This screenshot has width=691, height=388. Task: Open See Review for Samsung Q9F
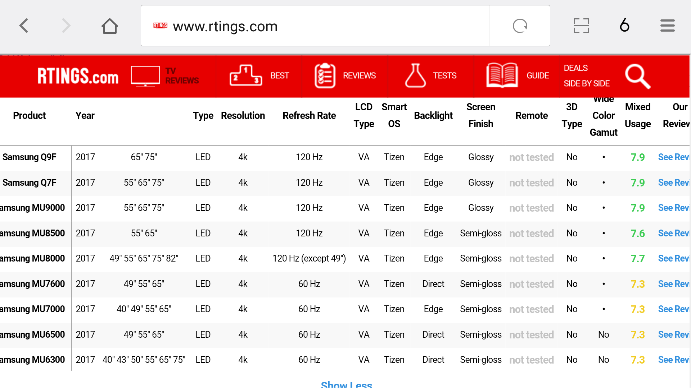tap(673, 157)
